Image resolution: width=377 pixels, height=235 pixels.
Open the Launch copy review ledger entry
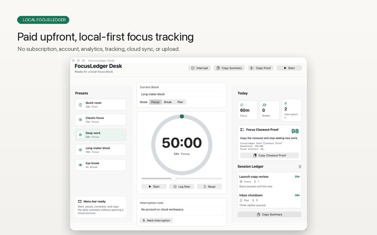(269, 181)
